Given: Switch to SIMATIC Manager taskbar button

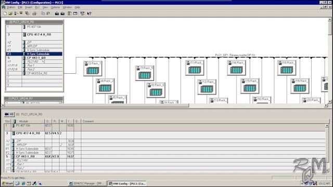Looking at the screenshot, I should pos(87,183).
